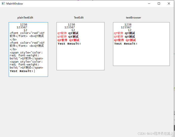Click '123567' line in TextEdit box
This screenshot has width=175, height=137.
[x=70, y=27]
